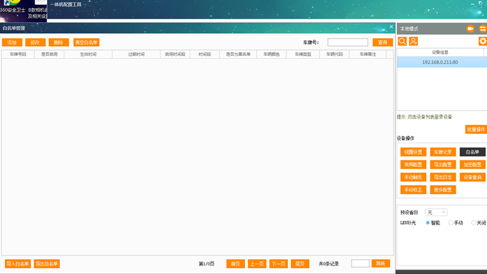Click the 批量操作 button
487x274 pixels.
[476, 130]
